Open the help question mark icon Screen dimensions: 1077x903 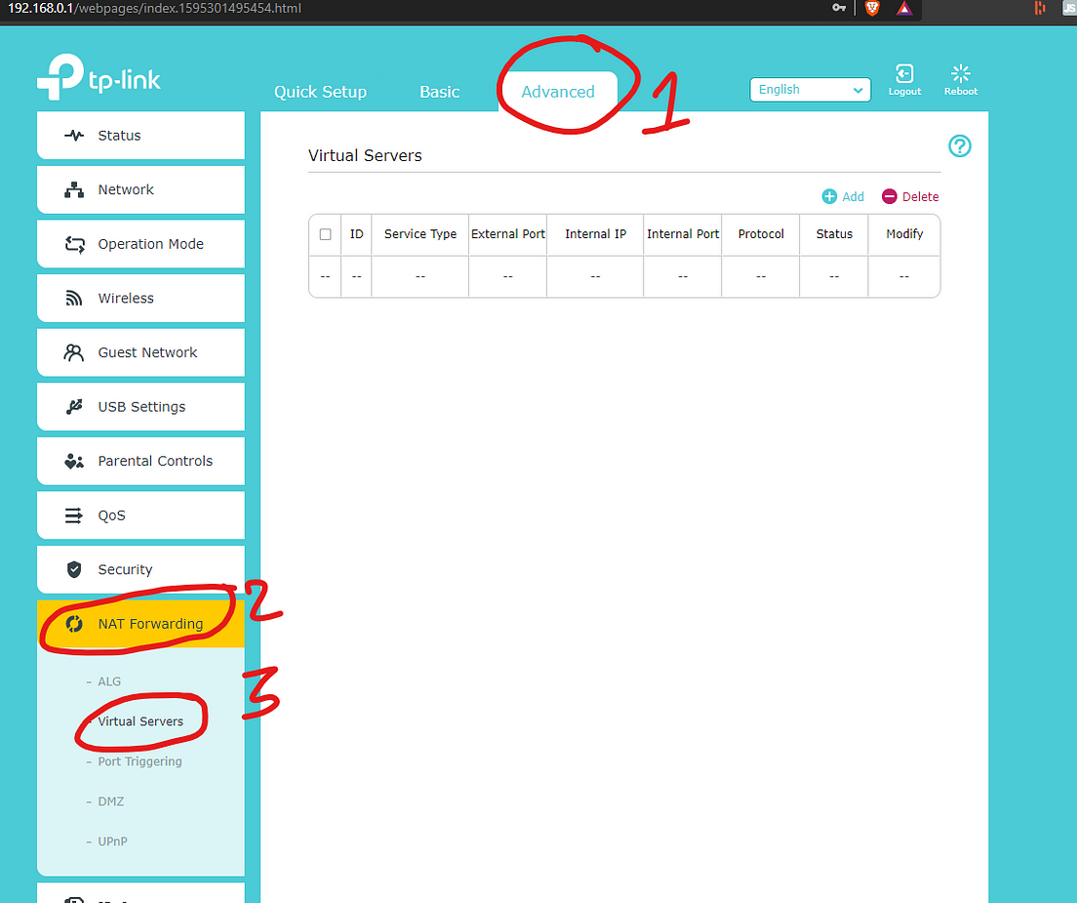[960, 145]
